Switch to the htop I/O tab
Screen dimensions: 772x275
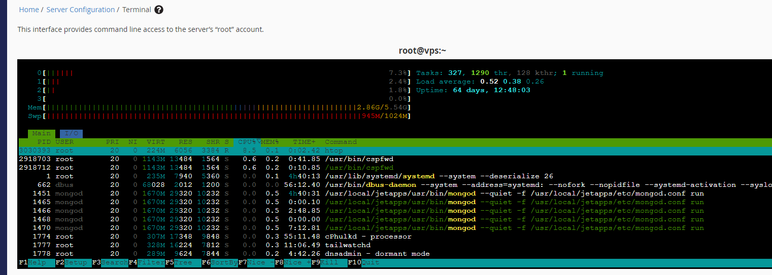71,133
